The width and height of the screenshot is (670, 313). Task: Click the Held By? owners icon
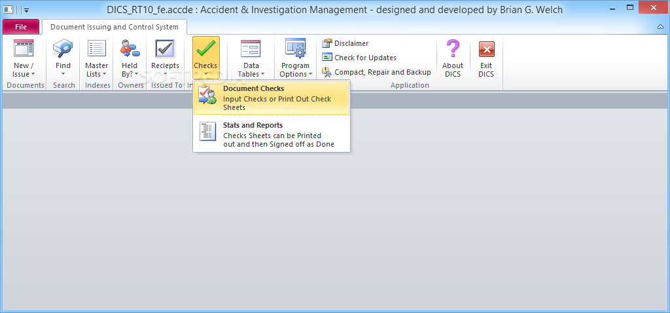[x=130, y=48]
